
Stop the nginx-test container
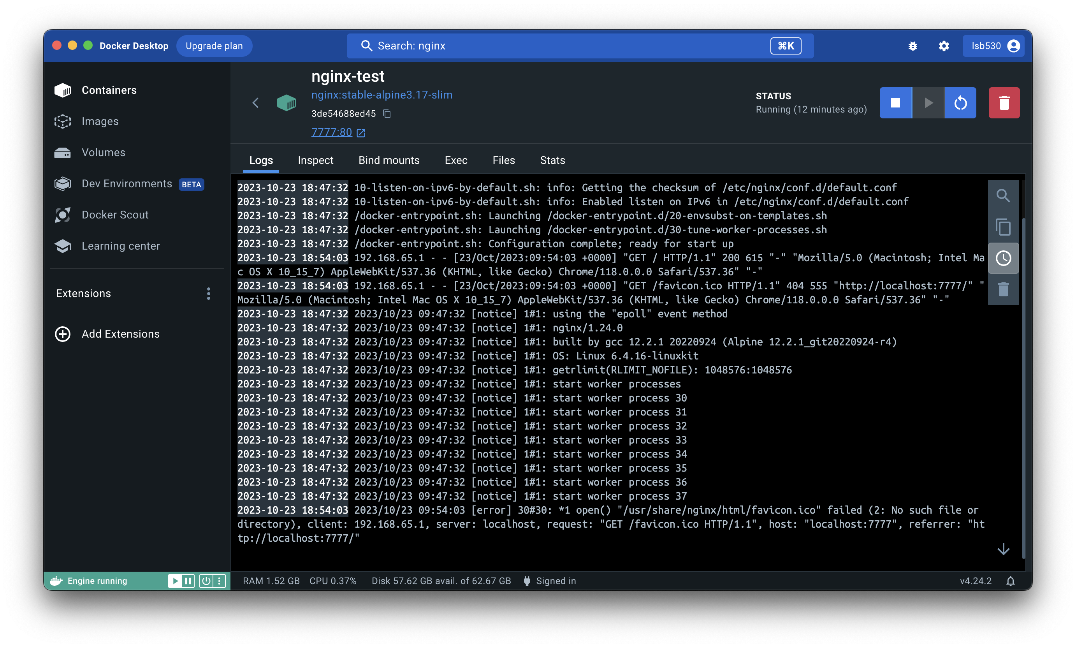(x=895, y=103)
